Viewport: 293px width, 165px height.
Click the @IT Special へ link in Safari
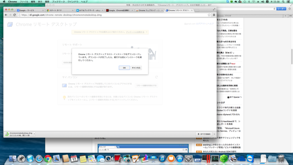234,97
